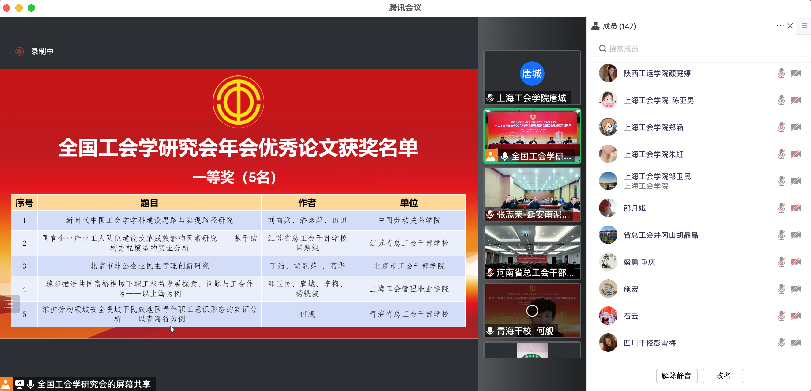Open video tile of 青海干校 何舰

532,311
